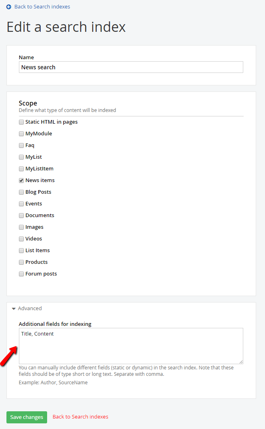Select the Videos checkbox

pyautogui.click(x=21, y=238)
